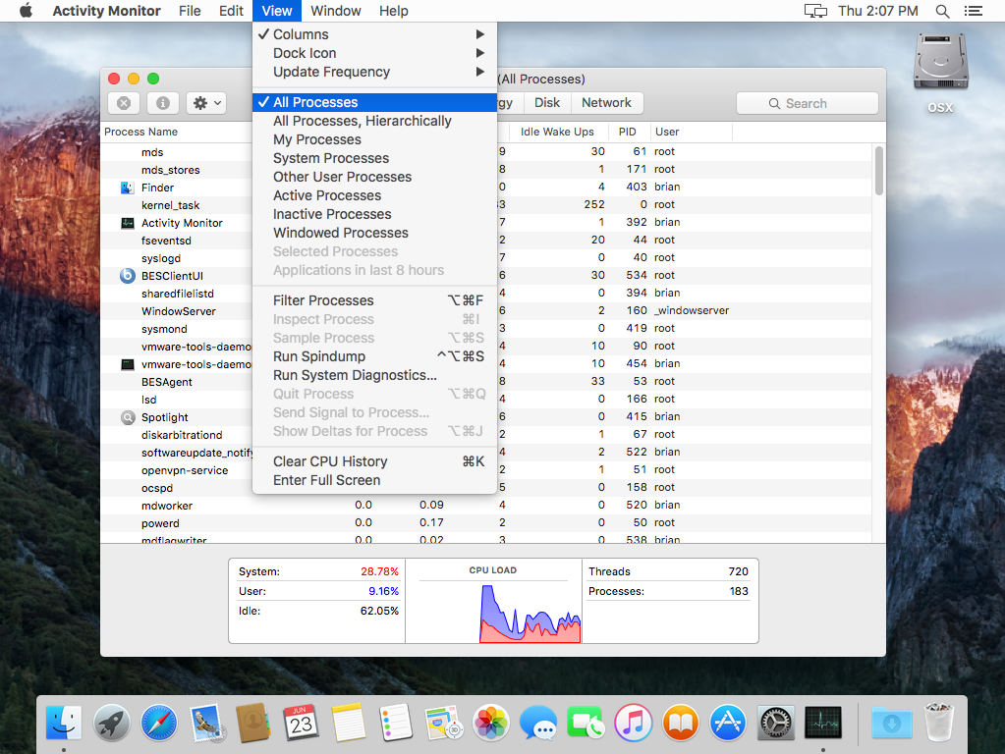This screenshot has height=754, width=1005.
Task: Open Photos from the Dock
Action: (x=491, y=723)
